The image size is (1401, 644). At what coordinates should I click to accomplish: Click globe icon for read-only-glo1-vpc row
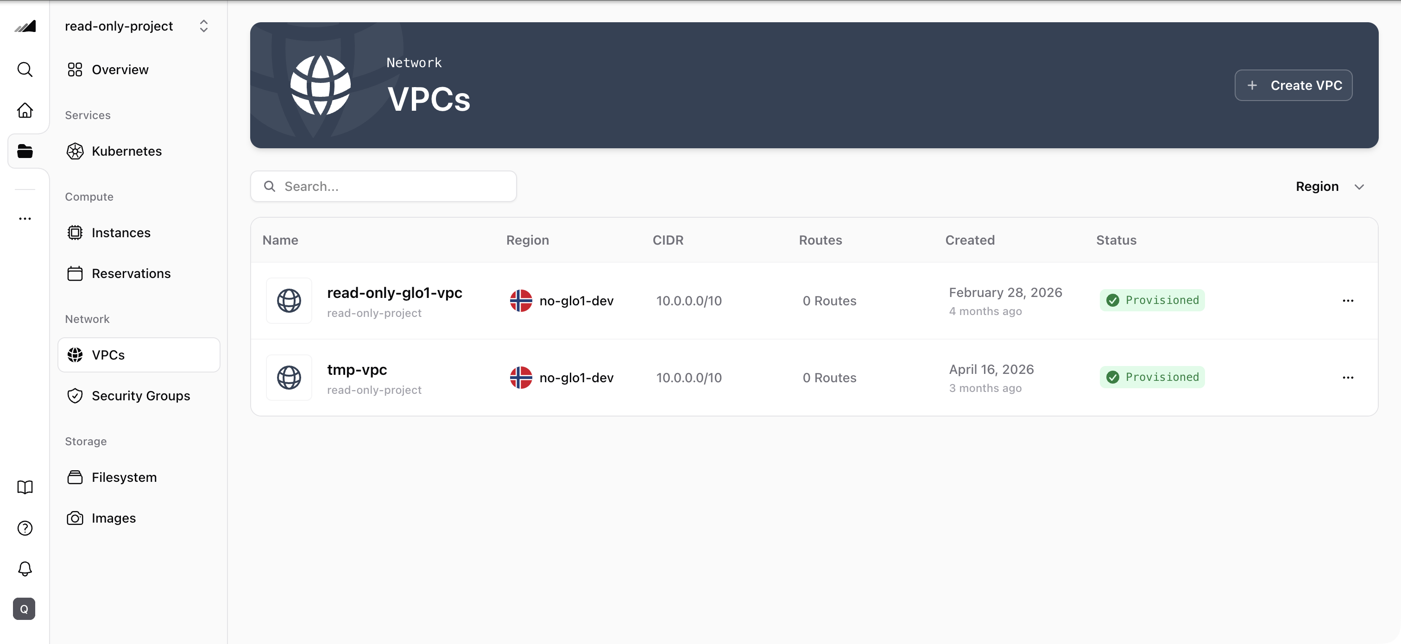pyautogui.click(x=290, y=300)
